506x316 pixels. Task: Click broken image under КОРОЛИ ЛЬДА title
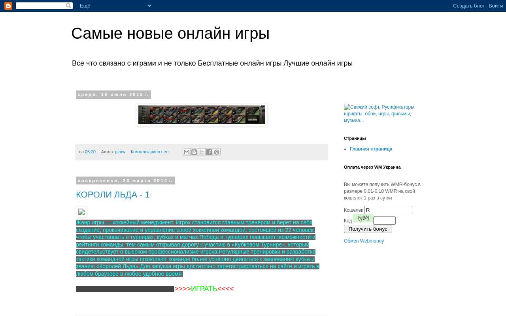(81, 212)
